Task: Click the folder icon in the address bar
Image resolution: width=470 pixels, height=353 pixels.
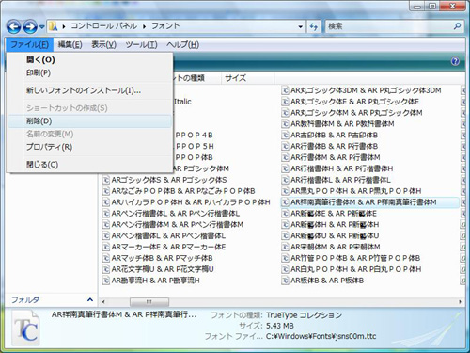Action: (x=54, y=26)
